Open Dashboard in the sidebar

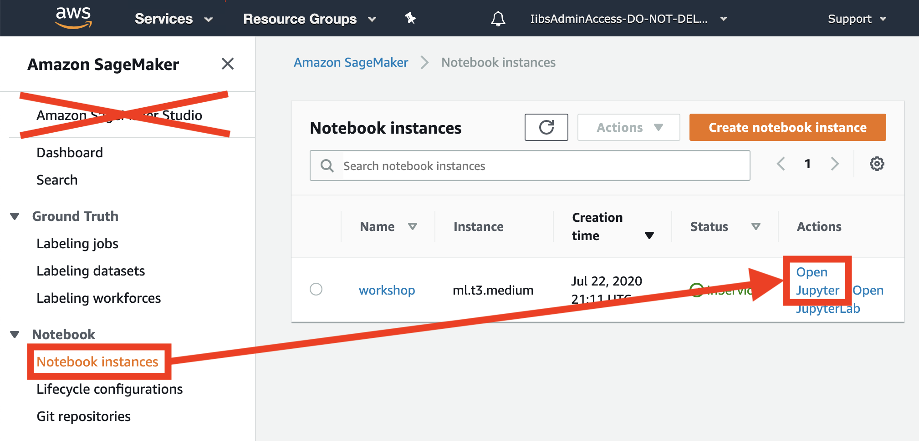coord(70,153)
